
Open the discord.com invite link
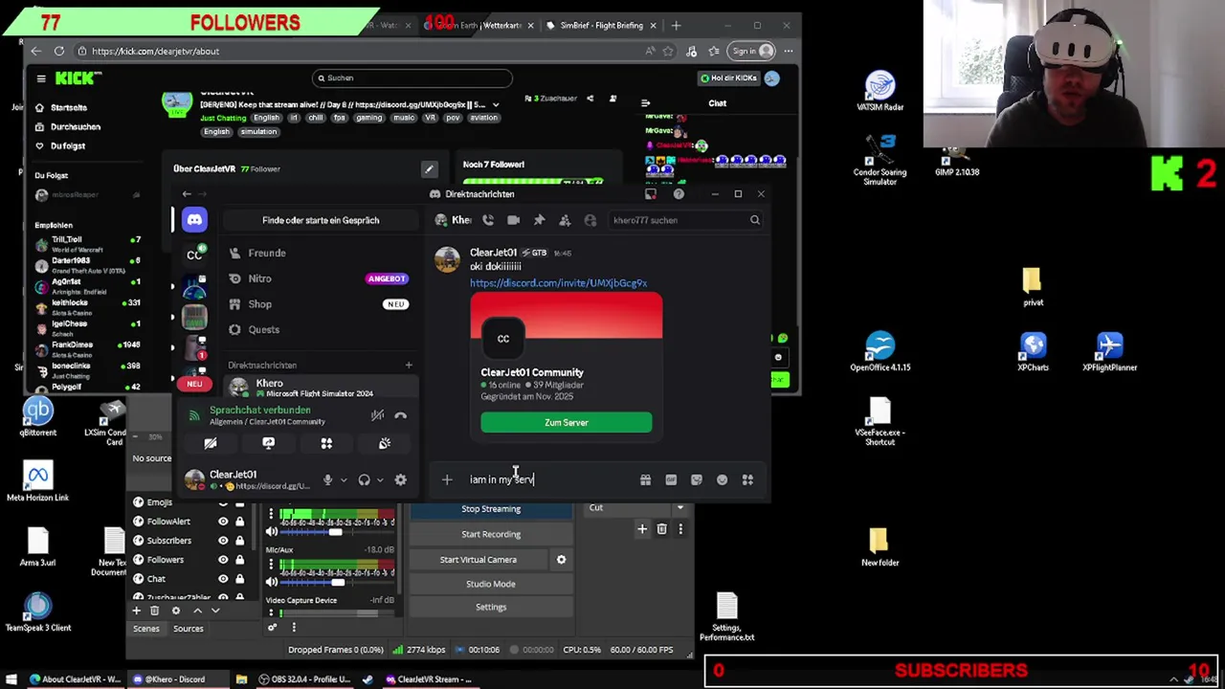[x=558, y=283]
